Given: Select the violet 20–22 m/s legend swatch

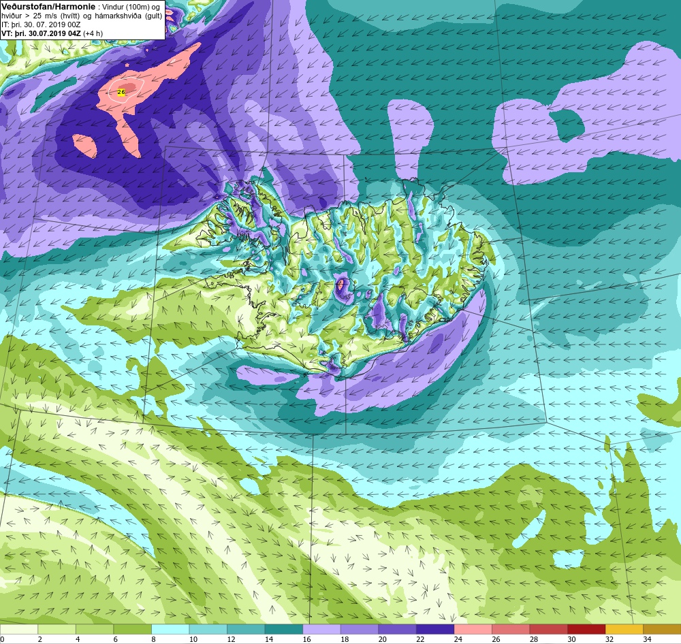Looking at the screenshot, I should 397,629.
